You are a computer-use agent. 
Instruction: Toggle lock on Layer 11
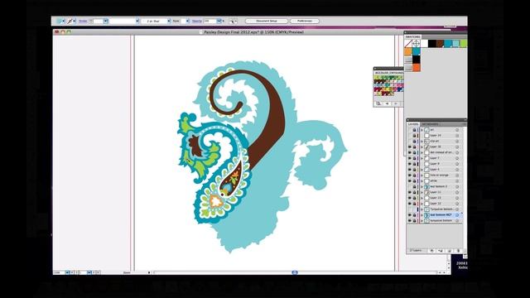[x=414, y=192]
